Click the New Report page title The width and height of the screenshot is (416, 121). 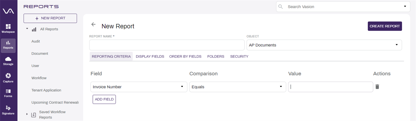tap(118, 26)
